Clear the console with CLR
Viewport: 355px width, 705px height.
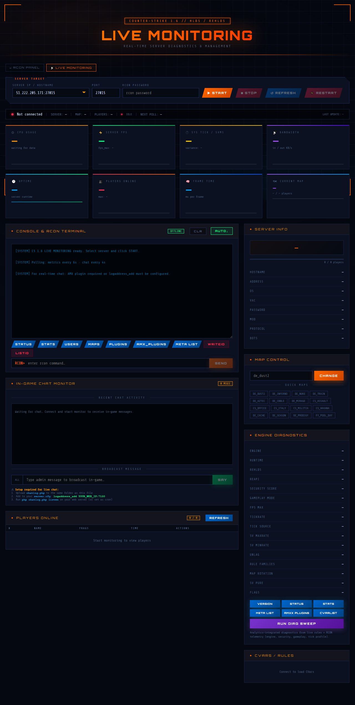click(198, 231)
